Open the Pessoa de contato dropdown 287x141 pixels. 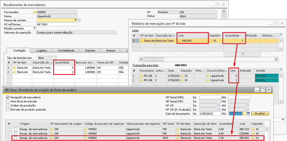[75, 20]
